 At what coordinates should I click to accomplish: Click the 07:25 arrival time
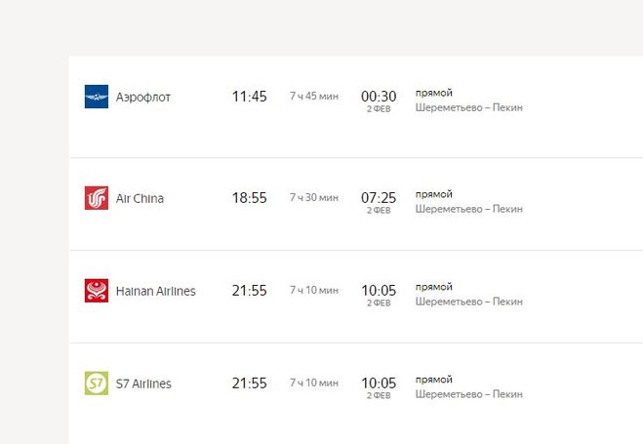(x=379, y=197)
